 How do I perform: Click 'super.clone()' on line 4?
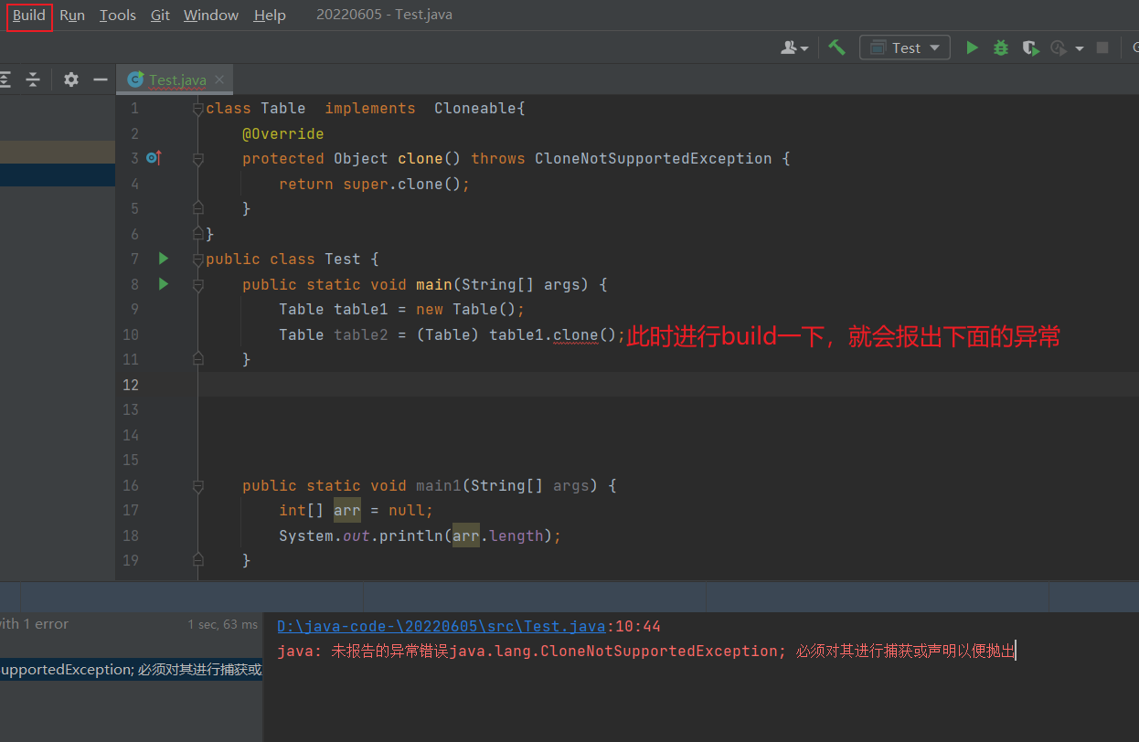(402, 184)
